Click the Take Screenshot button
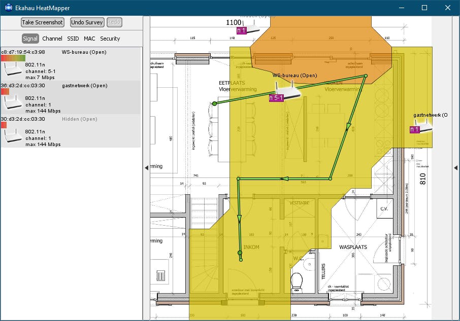Screen dimensions: 460x321 tap(43, 22)
